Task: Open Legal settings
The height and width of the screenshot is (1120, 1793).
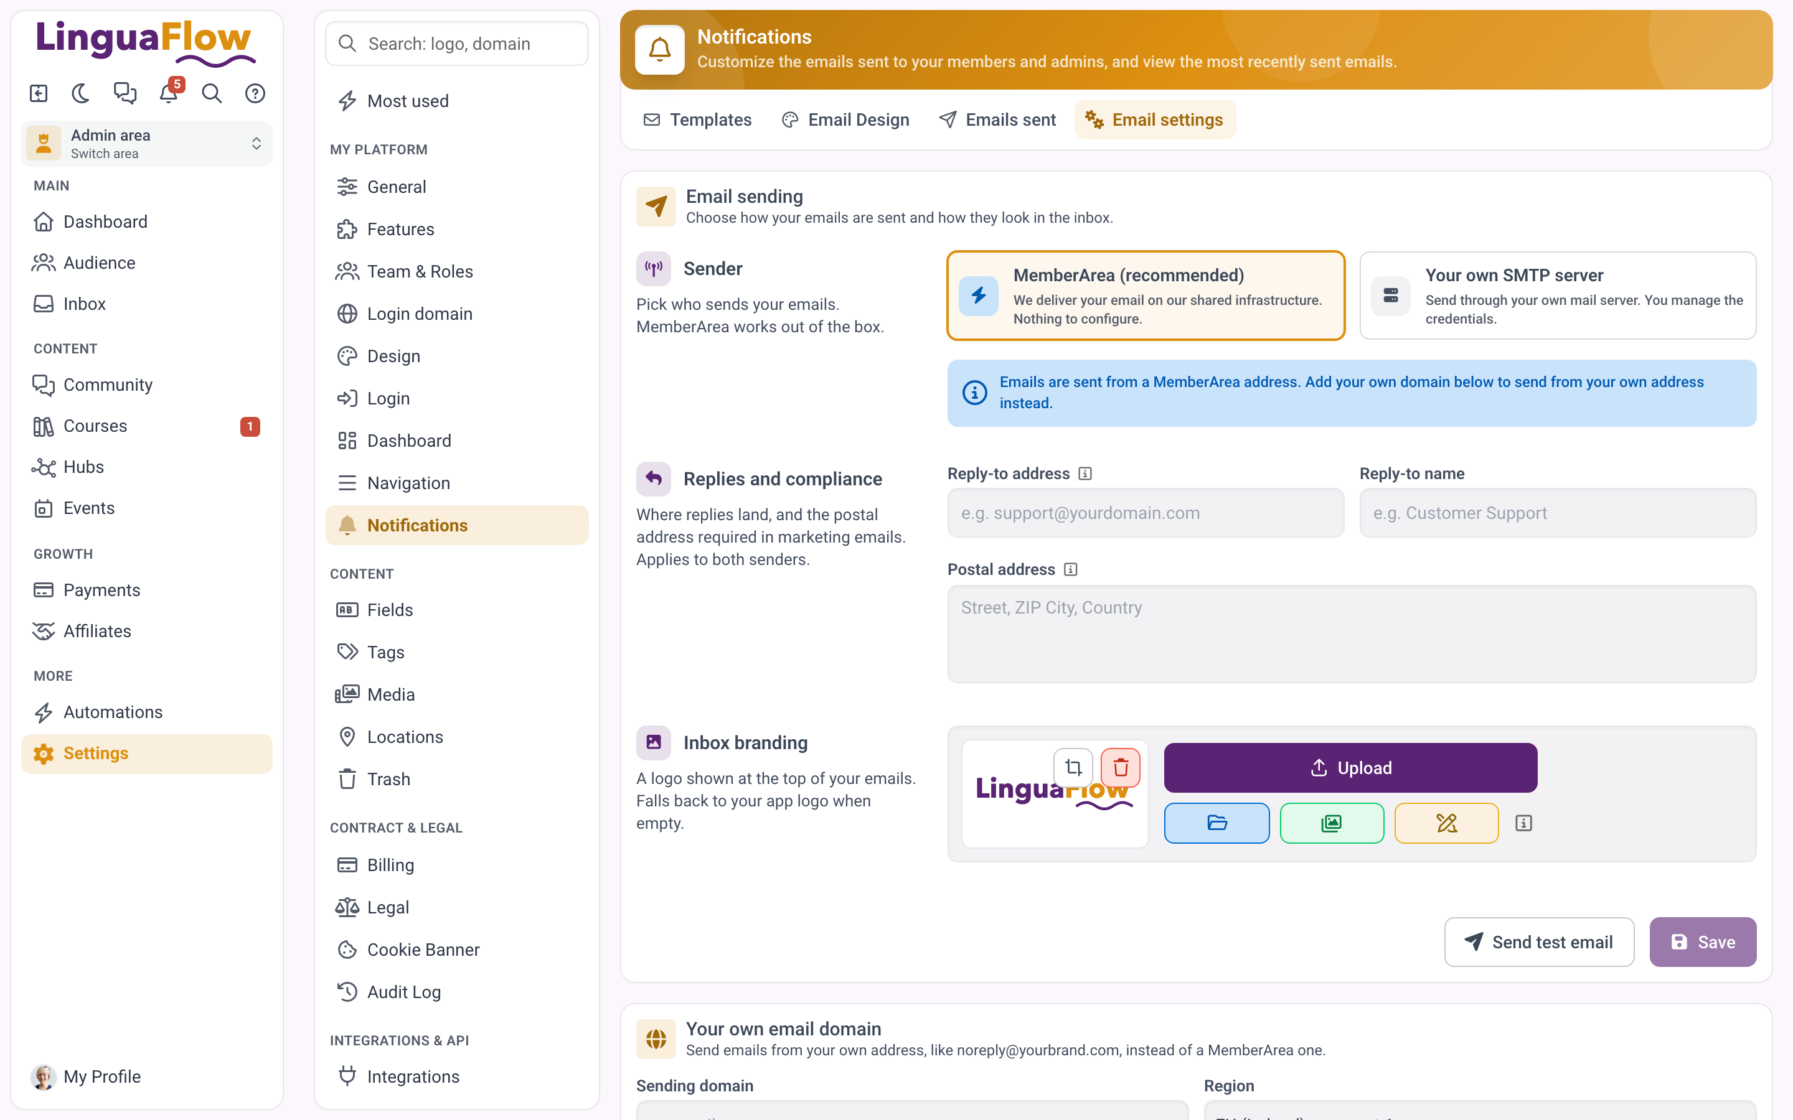Action: 456,907
